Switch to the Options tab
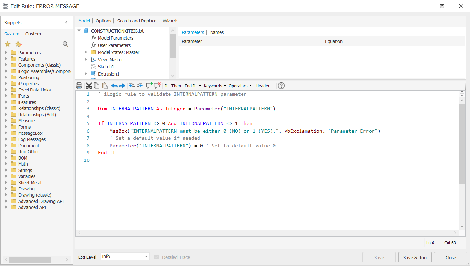Image resolution: width=470 pixels, height=266 pixels. tap(103, 21)
